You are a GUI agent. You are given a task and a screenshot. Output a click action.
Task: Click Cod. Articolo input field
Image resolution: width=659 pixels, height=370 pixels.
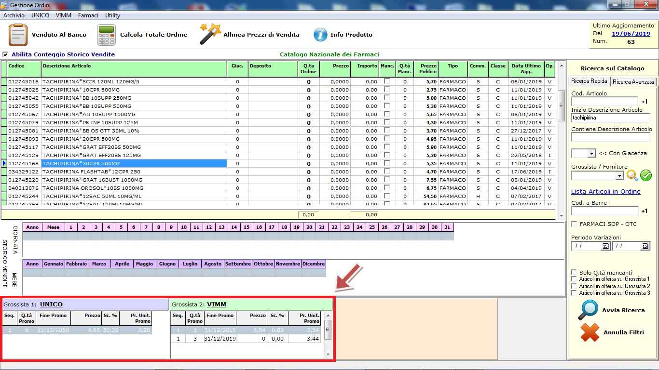[x=604, y=101]
